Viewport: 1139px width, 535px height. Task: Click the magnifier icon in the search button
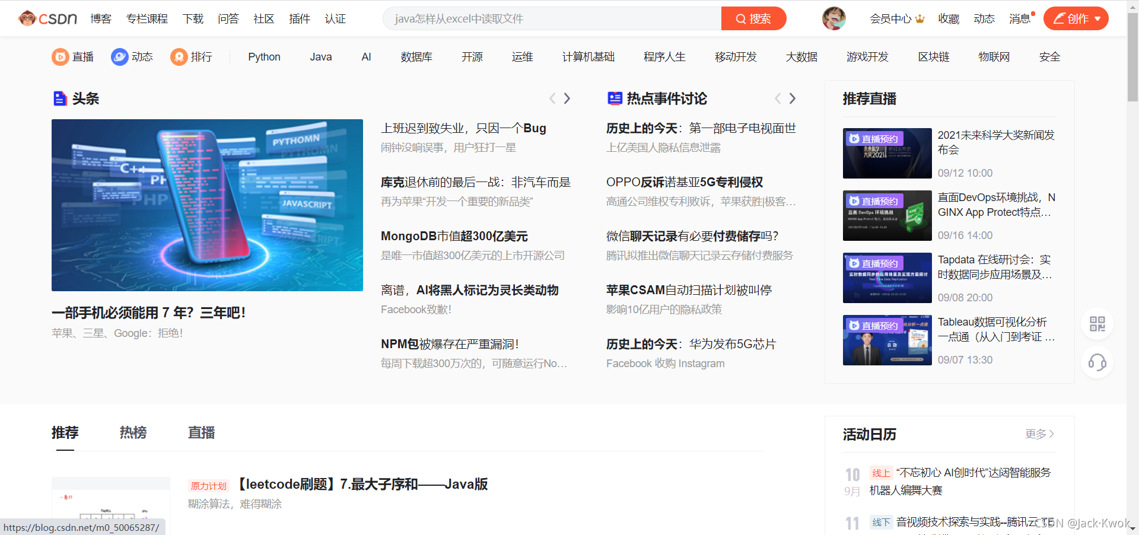click(740, 18)
